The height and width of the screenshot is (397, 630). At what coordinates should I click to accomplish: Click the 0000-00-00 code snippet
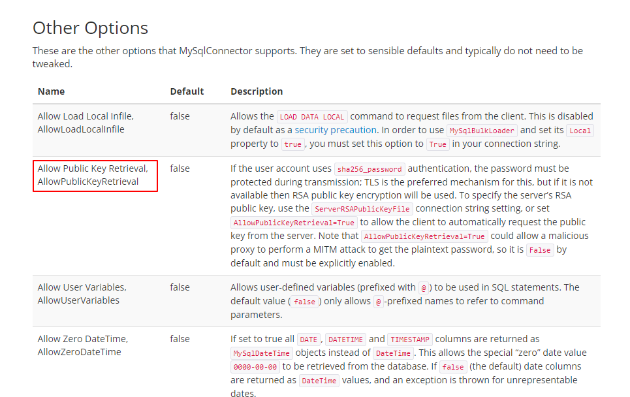tap(255, 367)
